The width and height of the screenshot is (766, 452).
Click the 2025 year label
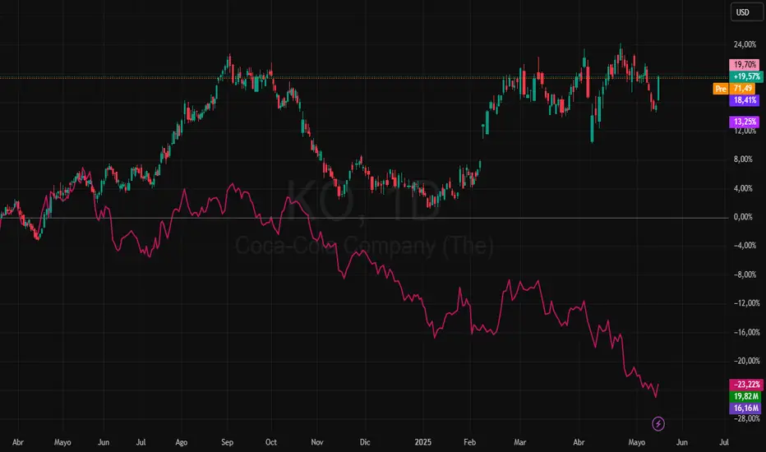coord(423,442)
